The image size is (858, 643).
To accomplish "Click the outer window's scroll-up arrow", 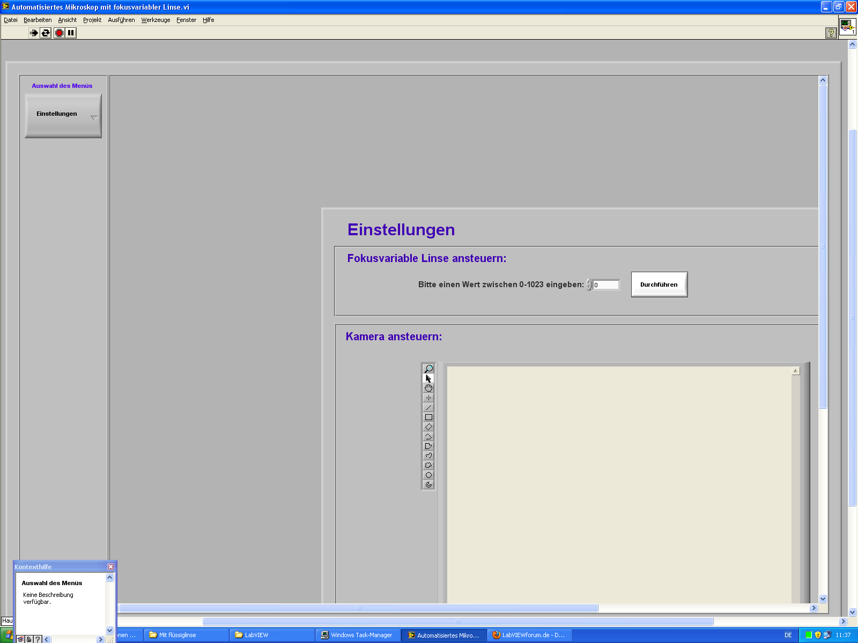I will click(x=853, y=44).
